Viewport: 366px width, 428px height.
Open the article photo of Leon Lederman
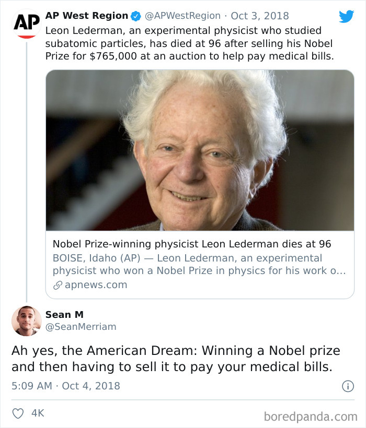pyautogui.click(x=200, y=150)
